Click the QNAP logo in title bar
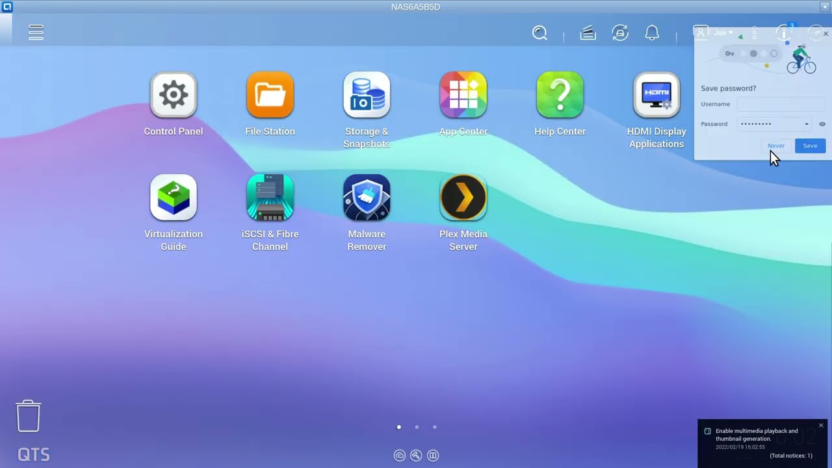Viewport: 832px width, 468px height. pyautogui.click(x=6, y=6)
